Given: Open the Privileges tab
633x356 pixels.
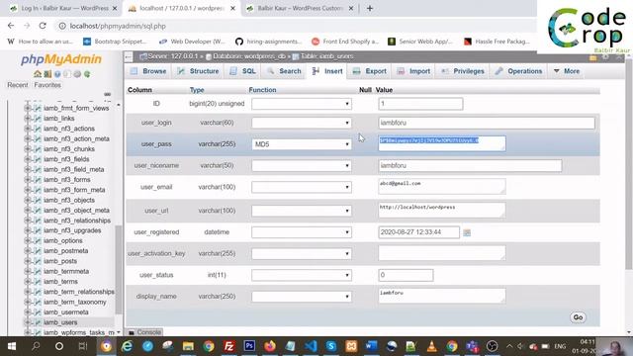Looking at the screenshot, I should point(463,71).
